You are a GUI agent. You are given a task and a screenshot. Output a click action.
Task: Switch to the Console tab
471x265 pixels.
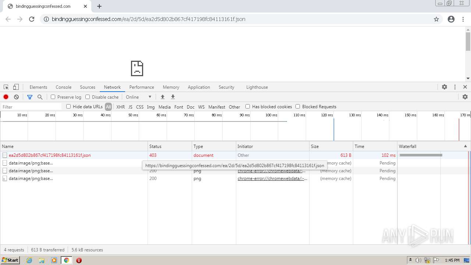(63, 87)
